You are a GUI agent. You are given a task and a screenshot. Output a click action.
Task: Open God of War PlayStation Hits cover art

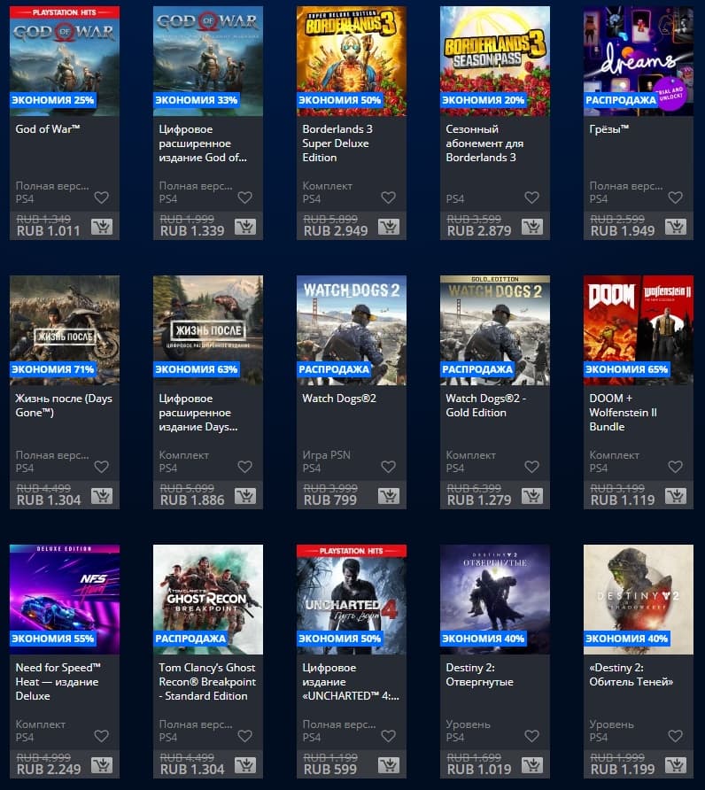coord(65,61)
